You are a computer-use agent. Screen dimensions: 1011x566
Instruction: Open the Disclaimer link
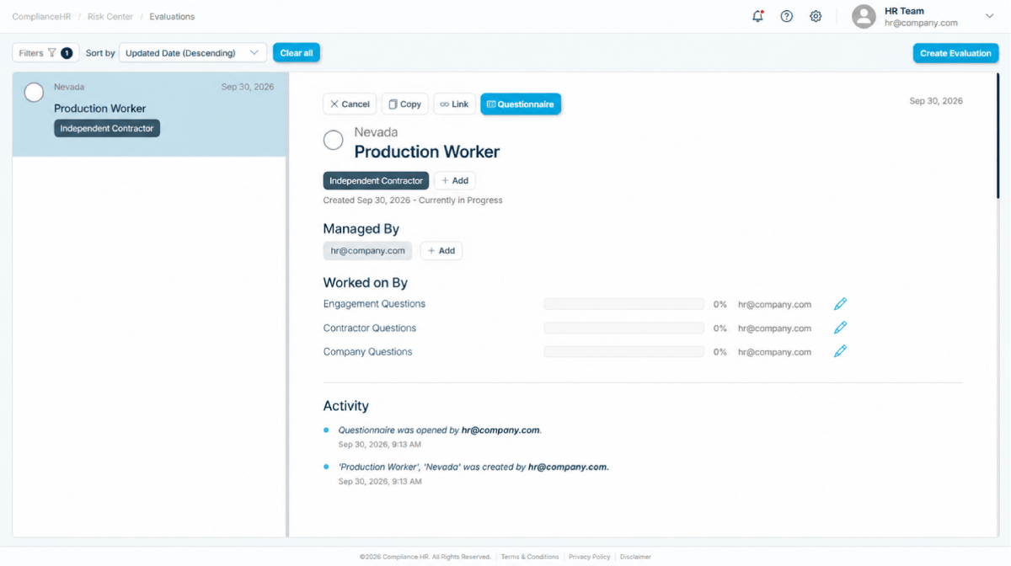(635, 557)
